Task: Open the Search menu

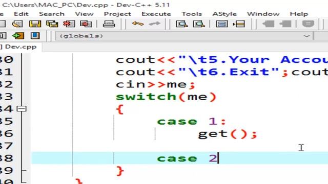Action: 52,14
